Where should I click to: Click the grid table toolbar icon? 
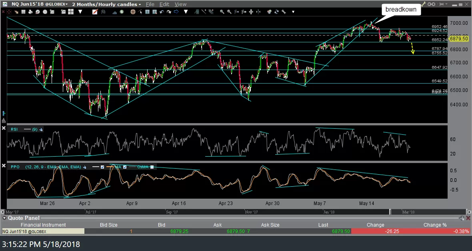coord(23,12)
